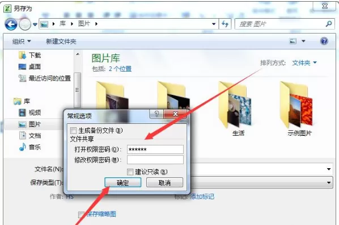Select the 库 node in the navigation pane

click(x=22, y=101)
